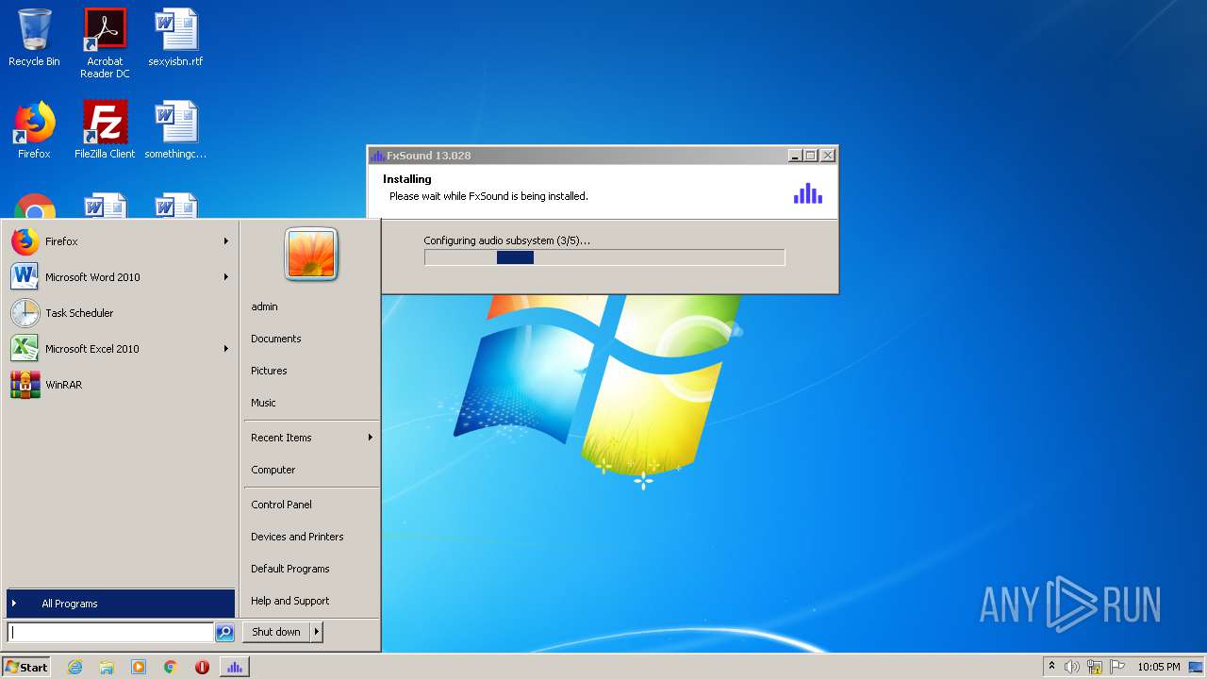Click the taskbar clock showing 10:05 PM
Image resolution: width=1207 pixels, height=679 pixels.
(1158, 667)
